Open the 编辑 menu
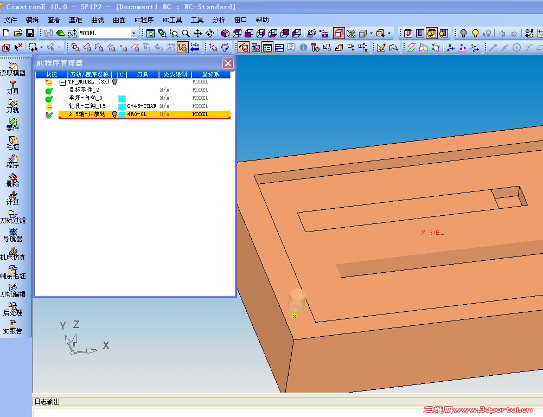 tap(32, 20)
